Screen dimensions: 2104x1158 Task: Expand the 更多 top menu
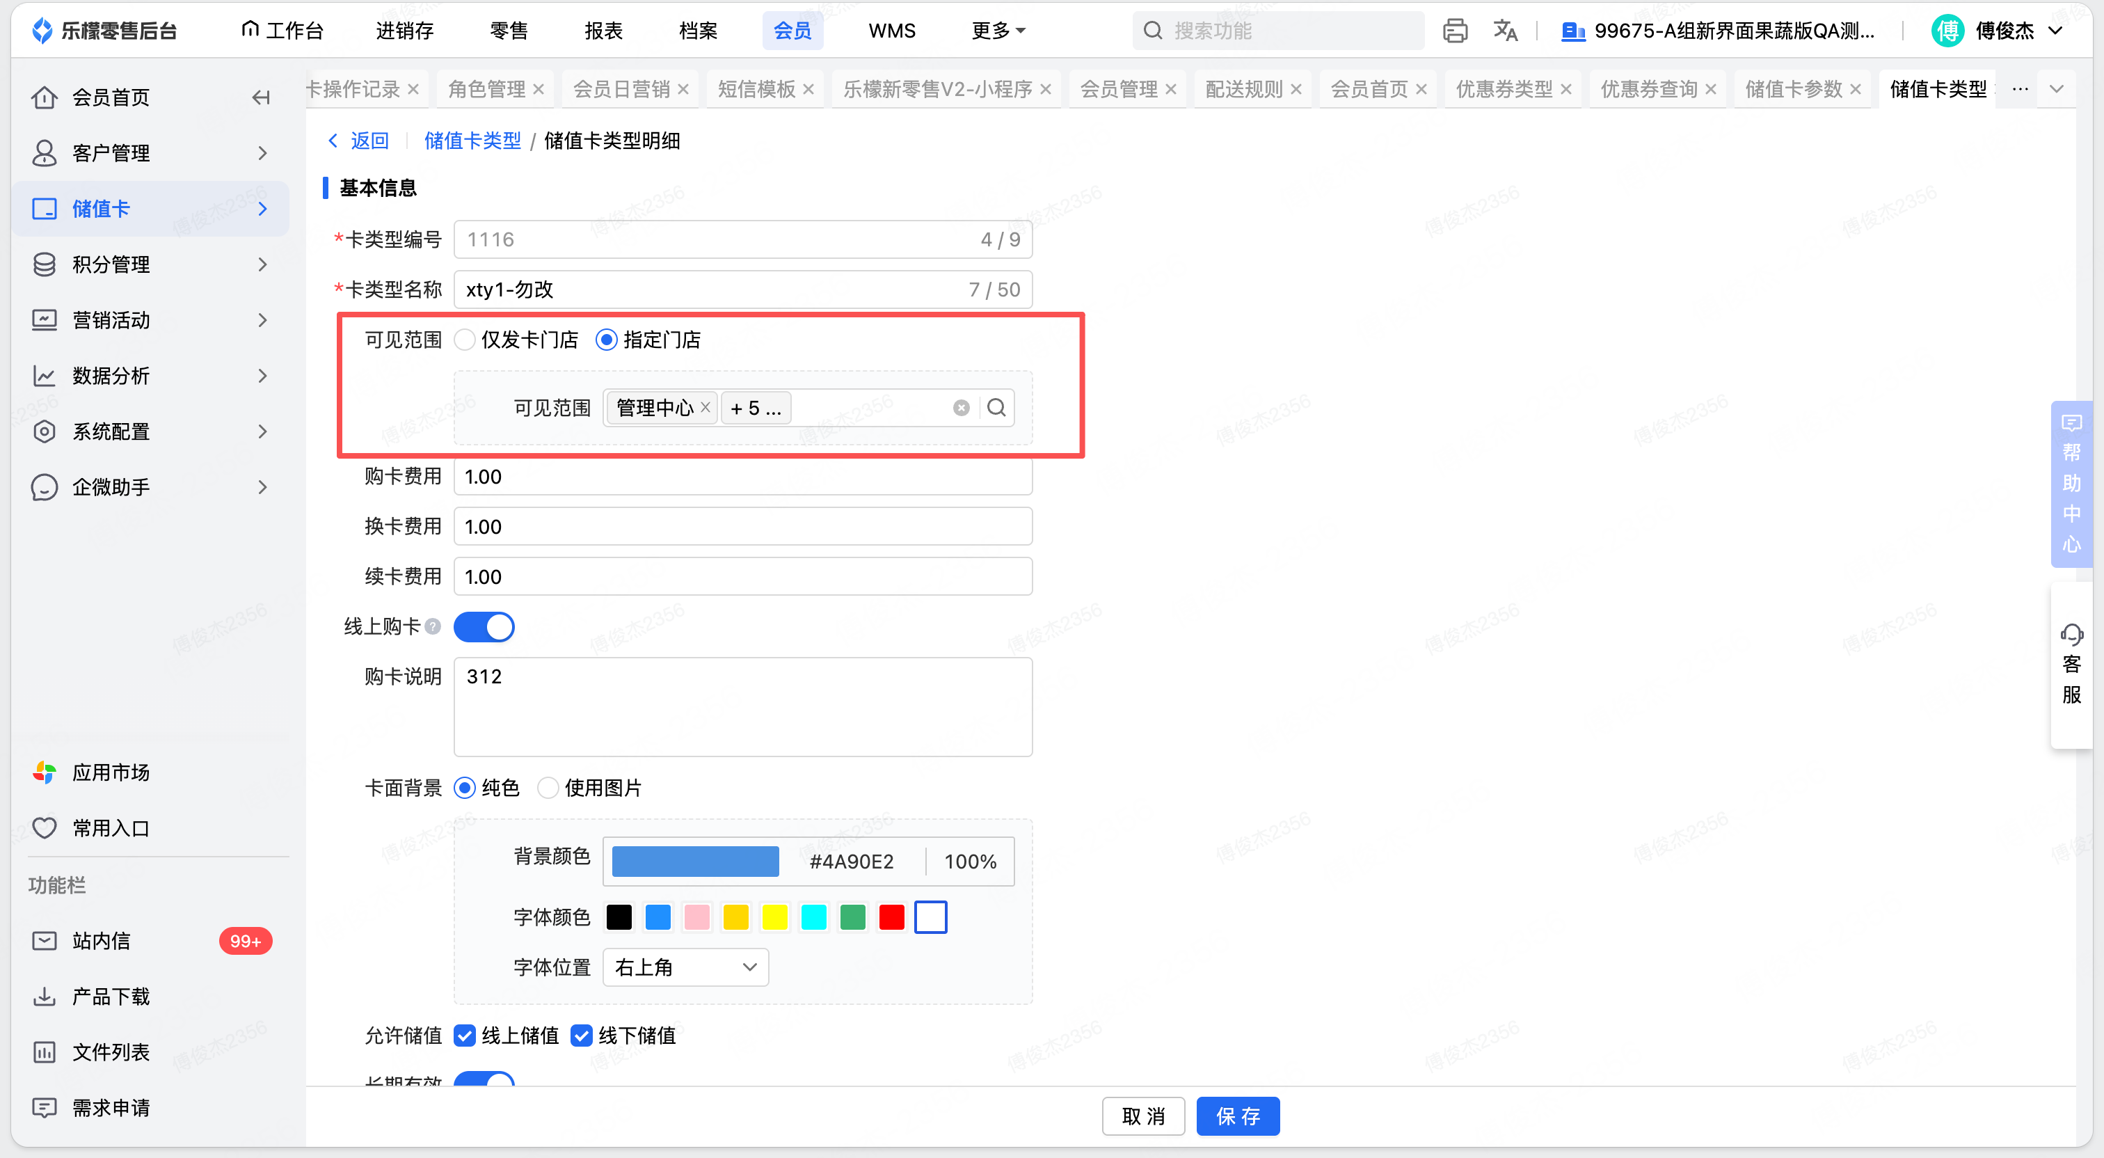(x=998, y=31)
